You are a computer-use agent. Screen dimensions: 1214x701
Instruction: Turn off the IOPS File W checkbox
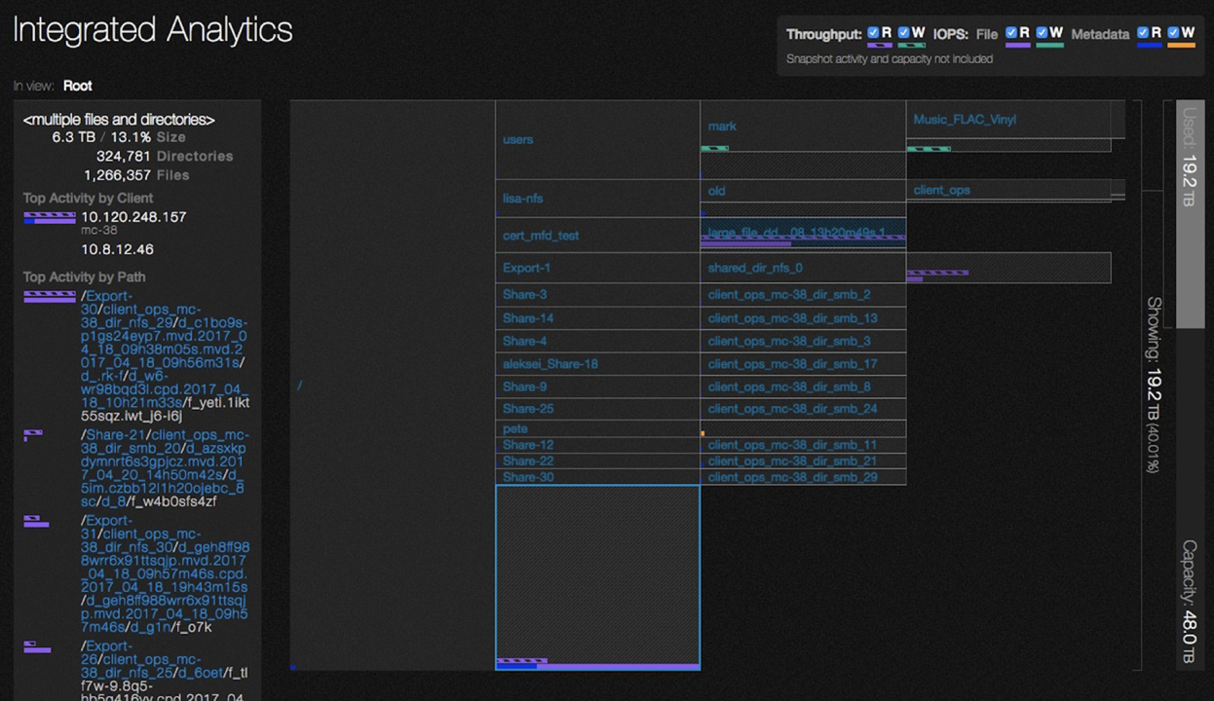tap(1043, 33)
